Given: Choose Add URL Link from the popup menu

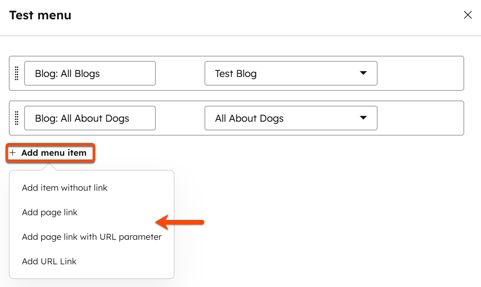Looking at the screenshot, I should point(49,261).
